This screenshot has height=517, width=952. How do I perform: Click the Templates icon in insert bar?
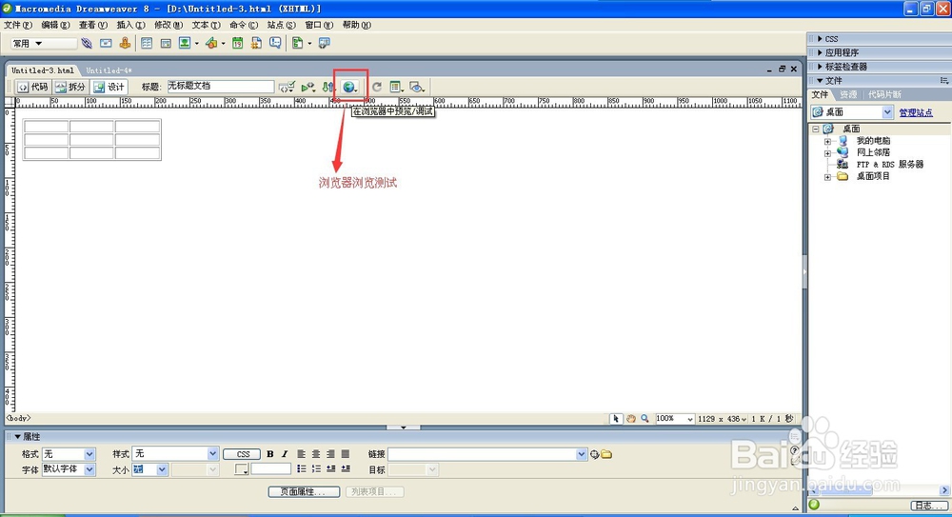[297, 43]
